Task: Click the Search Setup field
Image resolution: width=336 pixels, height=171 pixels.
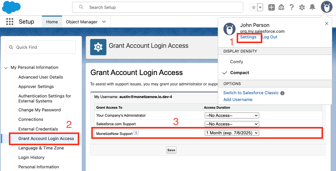Action: pos(158,7)
